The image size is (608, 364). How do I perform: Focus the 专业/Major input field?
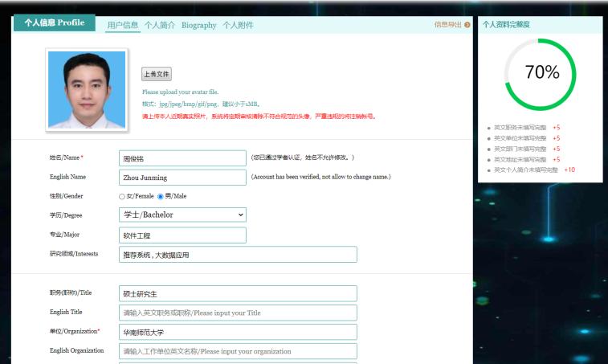coord(182,235)
